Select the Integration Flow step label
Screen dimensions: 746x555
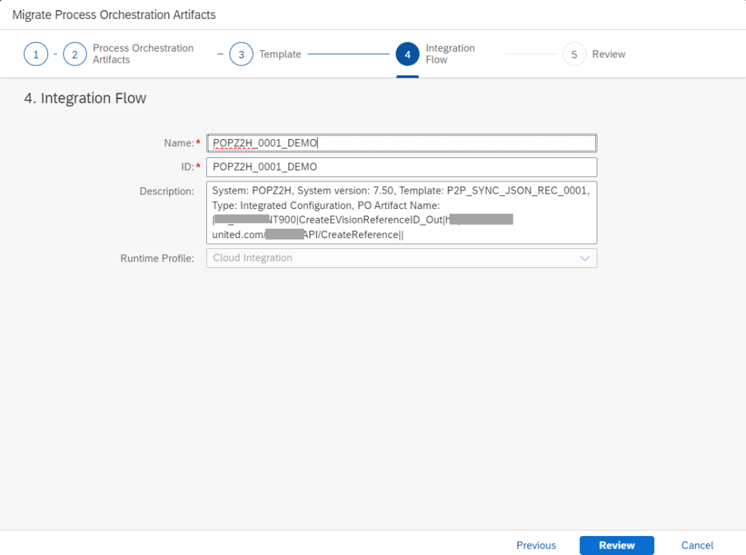449,54
